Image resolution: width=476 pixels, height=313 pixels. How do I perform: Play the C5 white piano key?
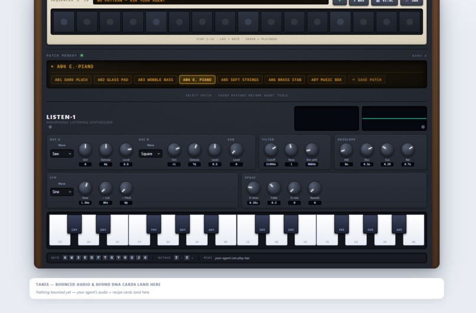click(246, 239)
